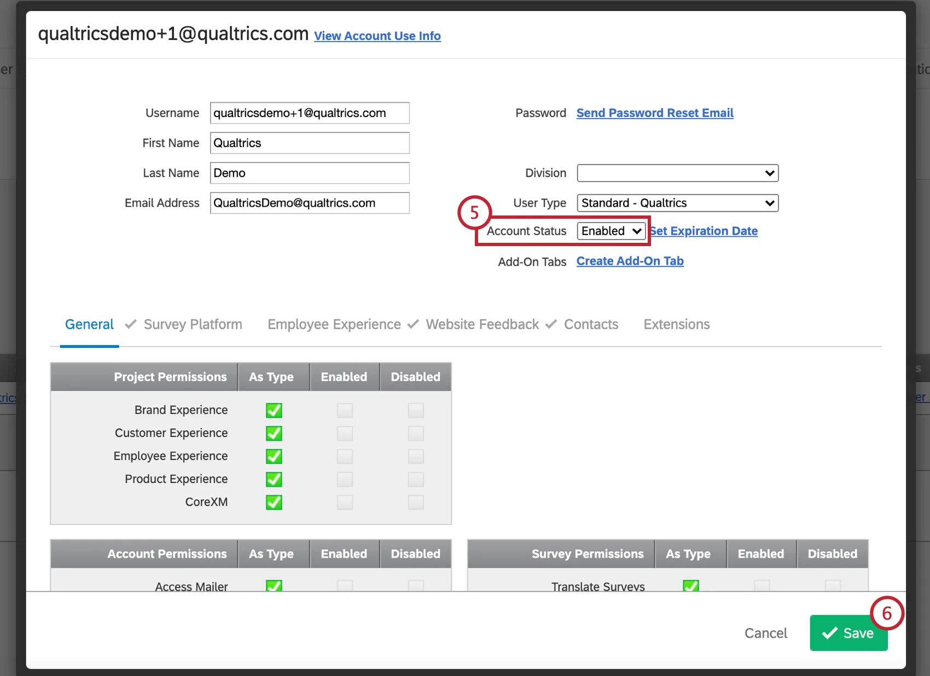The height and width of the screenshot is (676, 930).
Task: Click the Brand Experience row label
Action: [x=181, y=410]
